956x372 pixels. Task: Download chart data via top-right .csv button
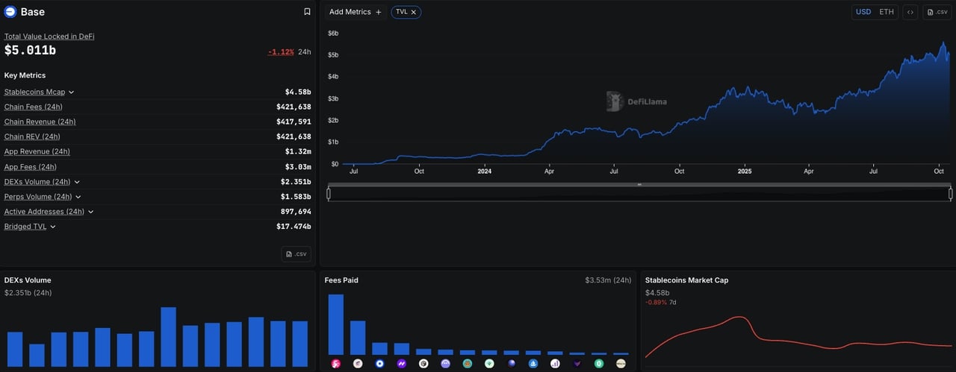point(937,12)
